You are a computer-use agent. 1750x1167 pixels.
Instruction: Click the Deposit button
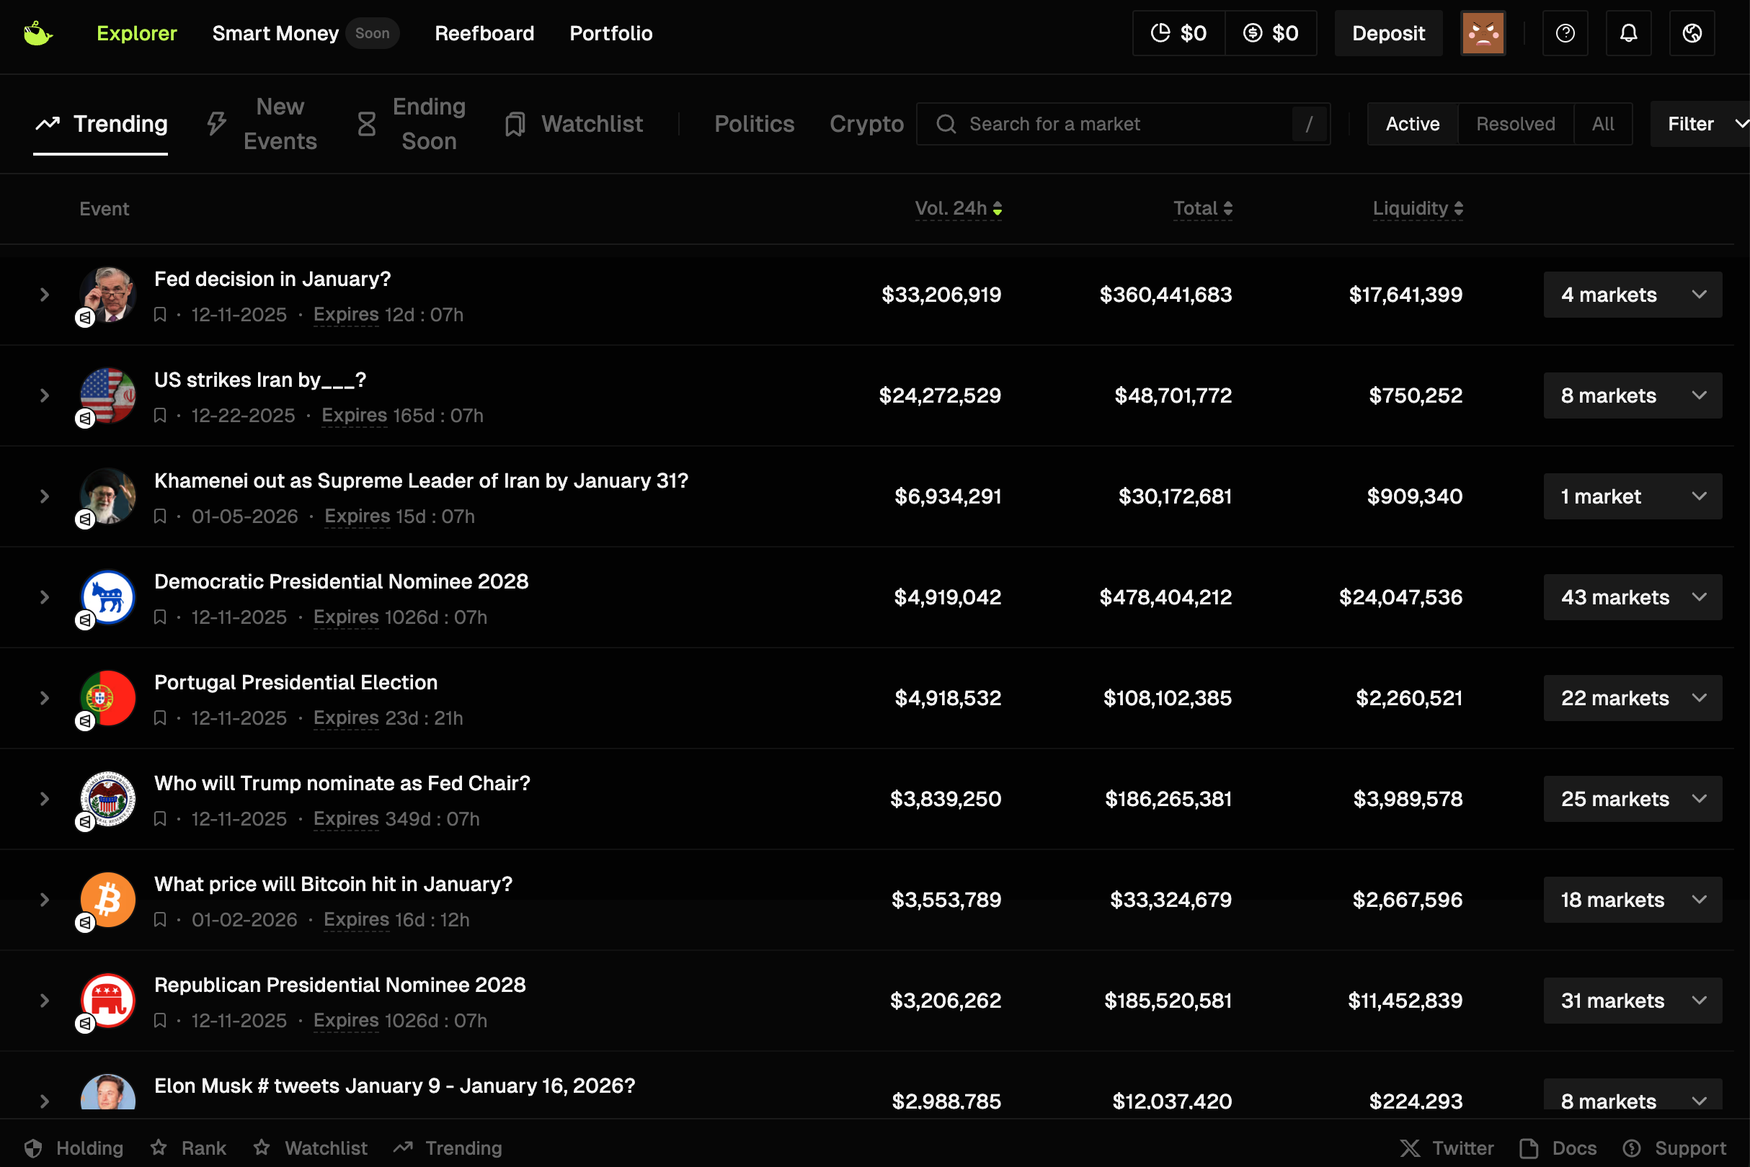1387,33
